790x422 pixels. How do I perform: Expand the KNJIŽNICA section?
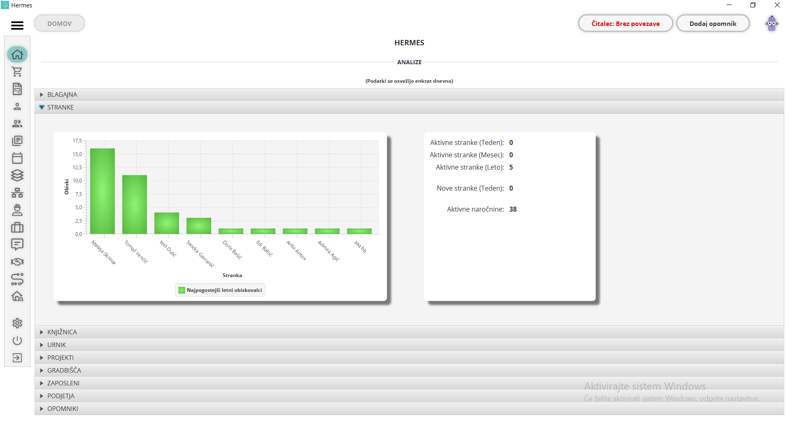(x=409, y=332)
